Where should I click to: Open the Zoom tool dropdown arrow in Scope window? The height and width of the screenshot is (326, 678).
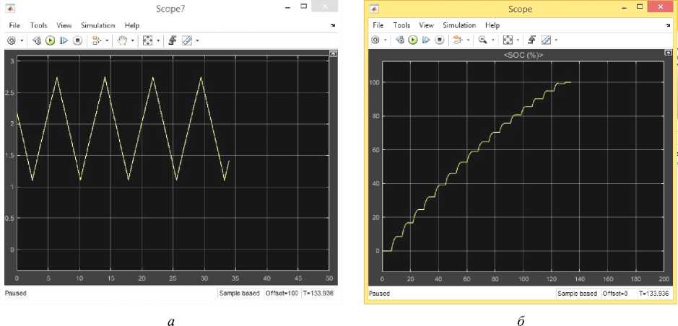(x=492, y=40)
